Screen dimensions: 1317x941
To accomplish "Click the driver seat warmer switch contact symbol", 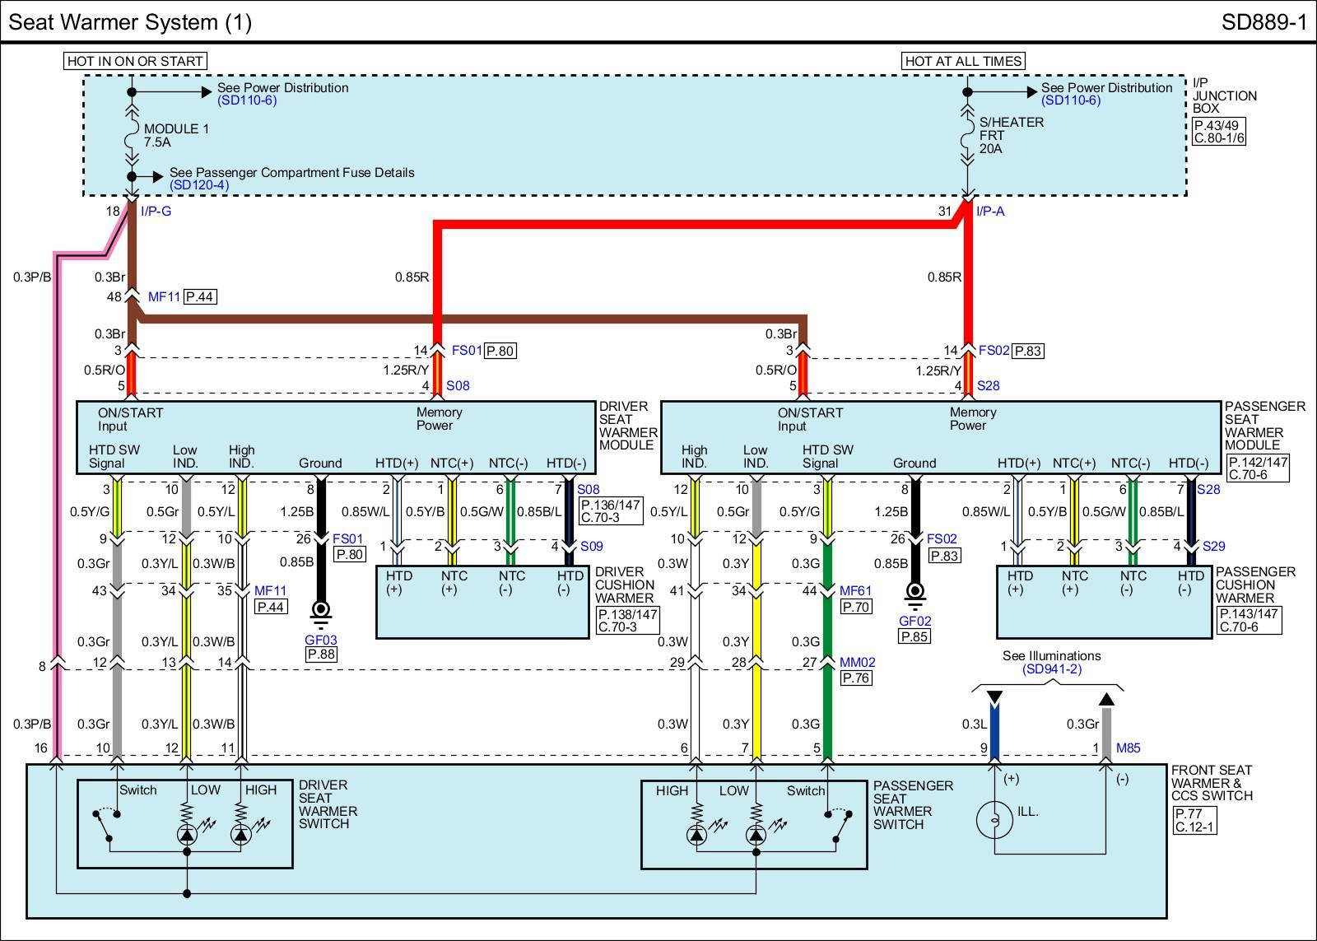I will click(x=105, y=823).
